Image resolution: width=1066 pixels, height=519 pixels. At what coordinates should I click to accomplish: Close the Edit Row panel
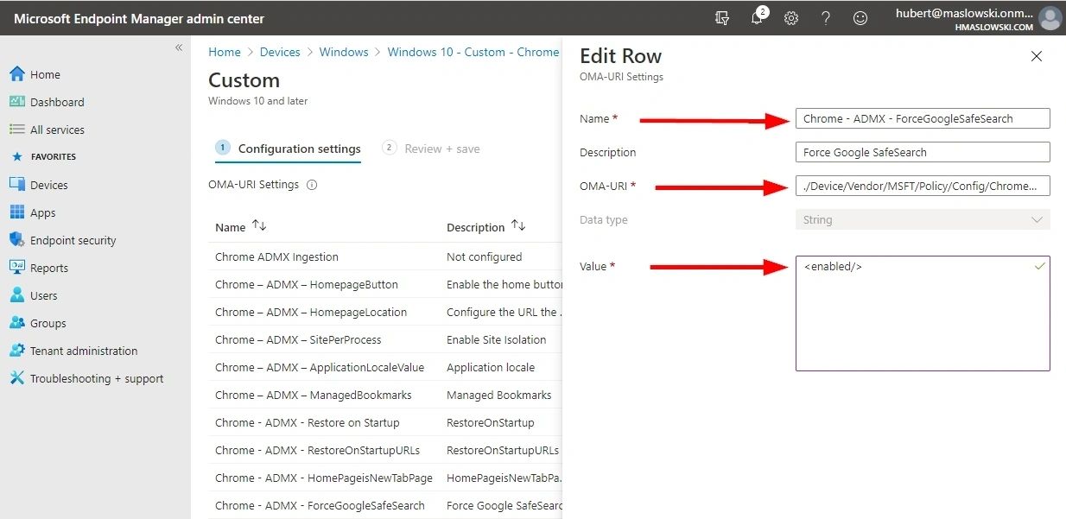pos(1037,56)
